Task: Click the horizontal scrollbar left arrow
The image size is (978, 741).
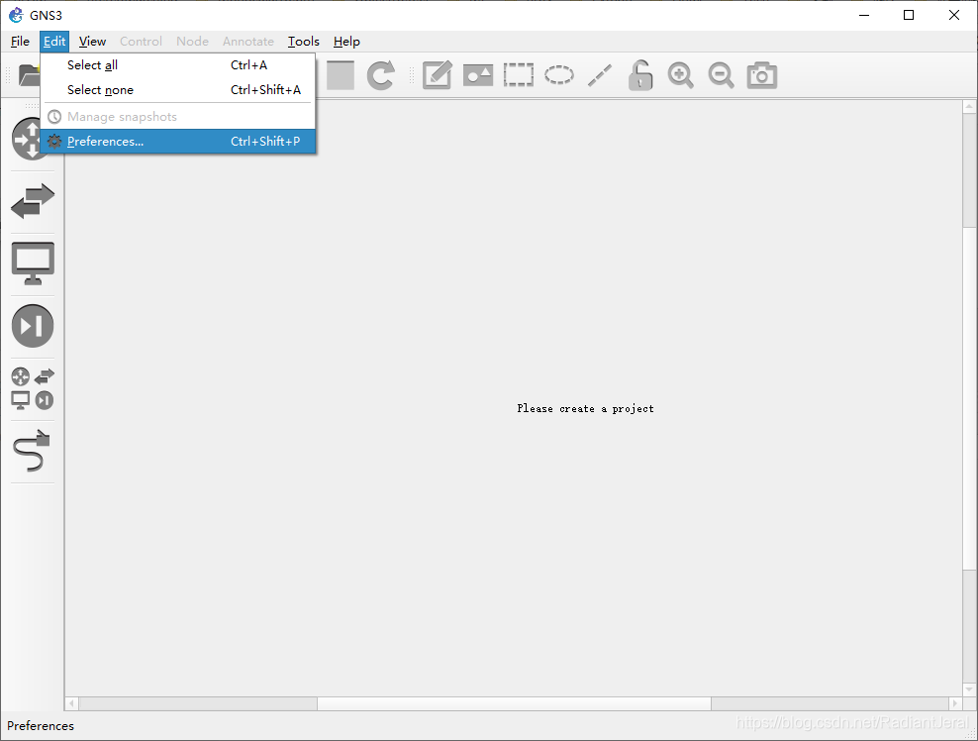Action: [71, 703]
